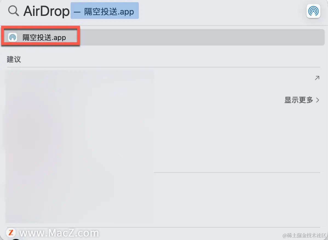The height and width of the screenshot is (240, 328).
Task: Click the highlighted — 隔空投送.app completion text
Action: click(x=105, y=11)
